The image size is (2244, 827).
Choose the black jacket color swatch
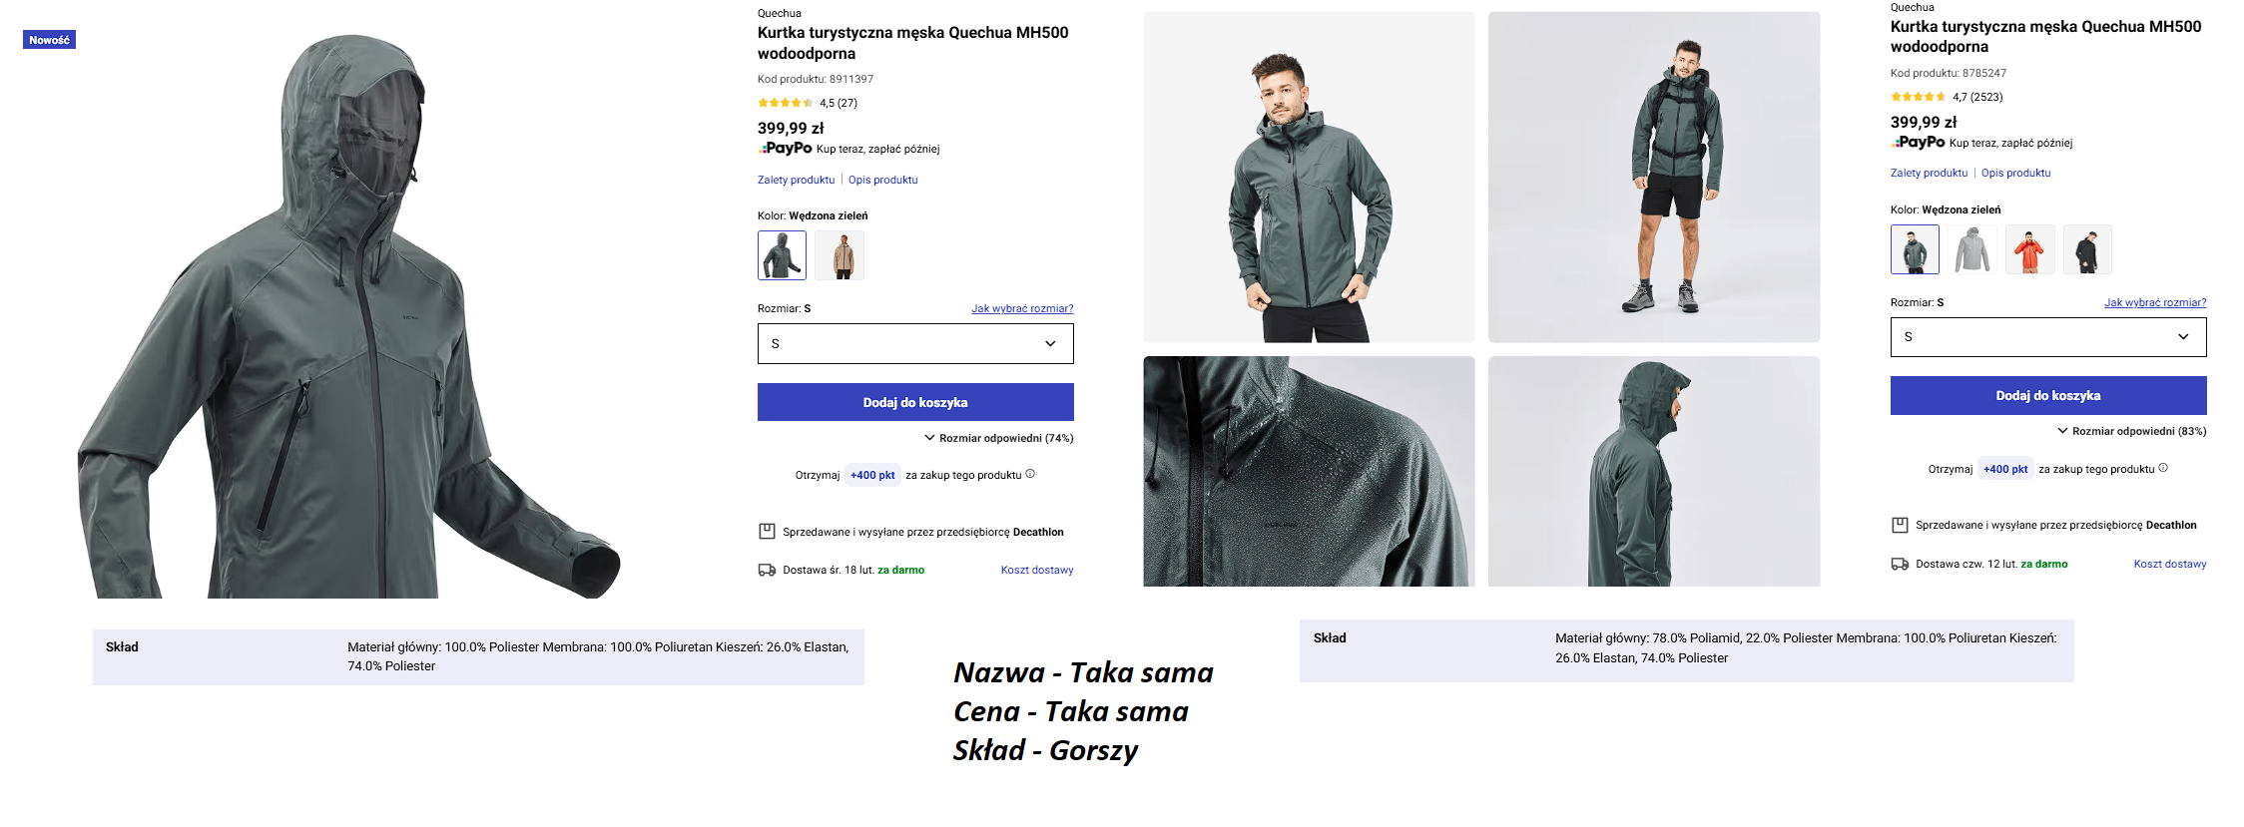[2086, 249]
